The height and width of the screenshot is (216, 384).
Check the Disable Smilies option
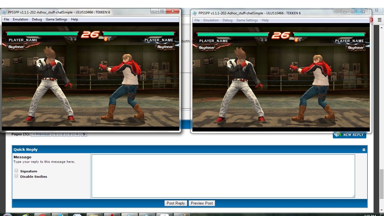pos(16,176)
